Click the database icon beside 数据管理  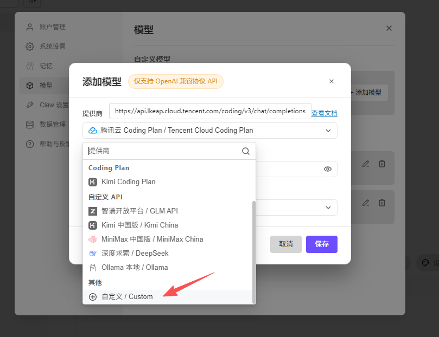[30, 125]
